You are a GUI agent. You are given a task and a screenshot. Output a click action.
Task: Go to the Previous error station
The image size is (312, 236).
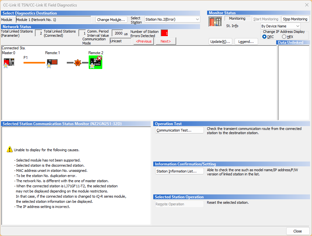pos(144,41)
